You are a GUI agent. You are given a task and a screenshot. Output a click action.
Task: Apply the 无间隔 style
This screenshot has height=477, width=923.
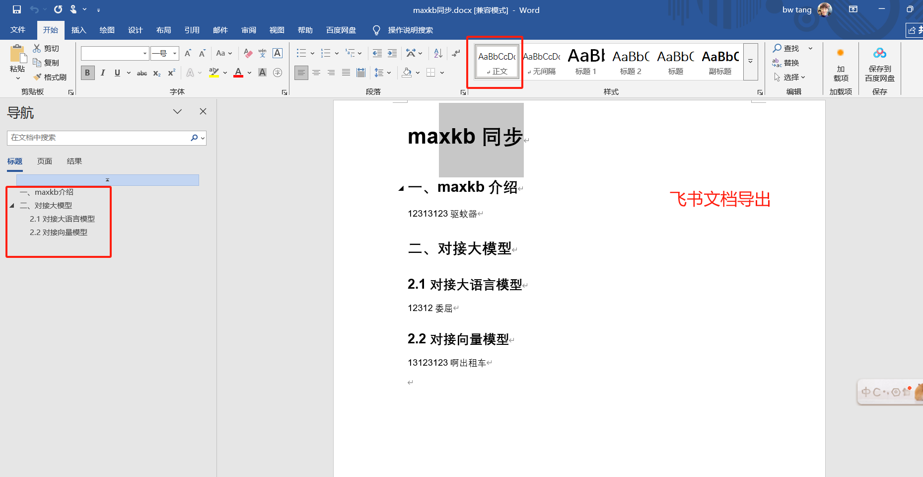542,62
